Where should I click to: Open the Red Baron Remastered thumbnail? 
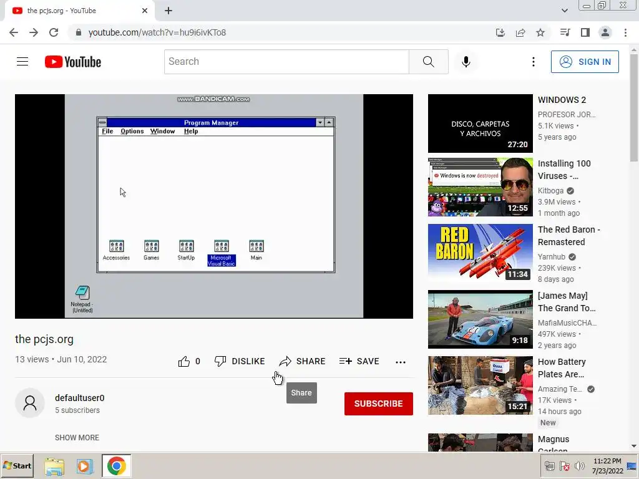(480, 253)
